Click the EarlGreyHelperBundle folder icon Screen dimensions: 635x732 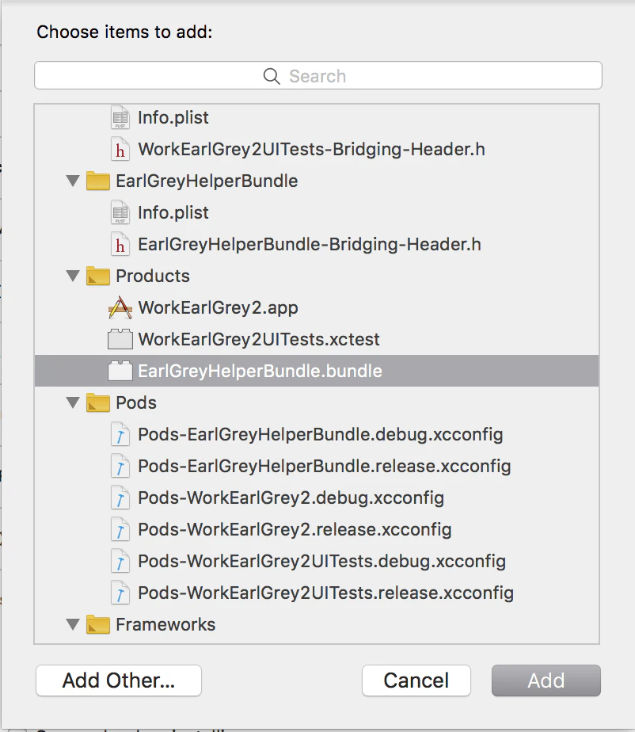(98, 181)
